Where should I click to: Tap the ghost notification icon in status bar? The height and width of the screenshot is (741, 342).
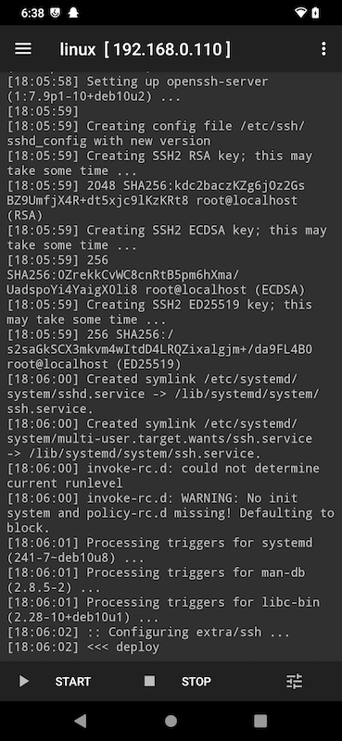pyautogui.click(x=74, y=13)
